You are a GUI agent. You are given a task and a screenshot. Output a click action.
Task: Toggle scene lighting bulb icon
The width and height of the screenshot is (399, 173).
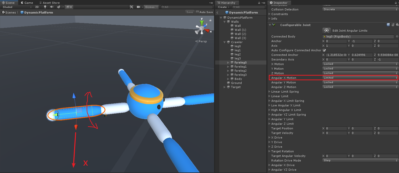click(45, 7)
